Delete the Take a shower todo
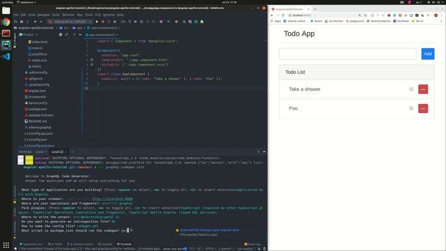Viewport: 446px width, 251px height. [423, 89]
